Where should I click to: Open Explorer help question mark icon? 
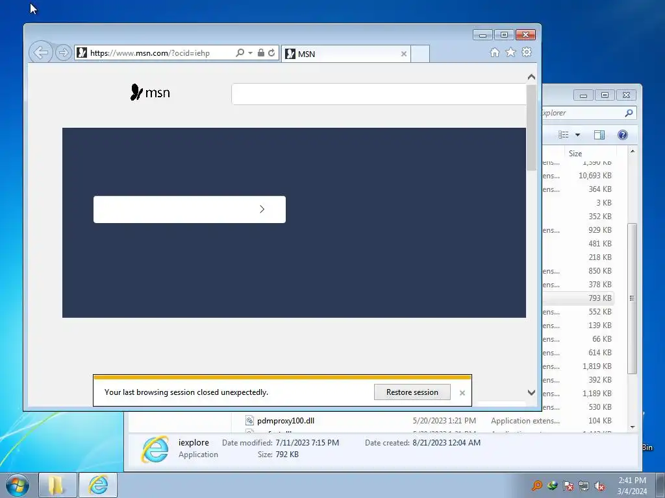pyautogui.click(x=623, y=135)
